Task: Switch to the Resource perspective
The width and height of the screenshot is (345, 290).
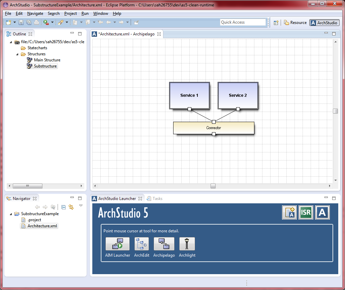Action: point(295,23)
